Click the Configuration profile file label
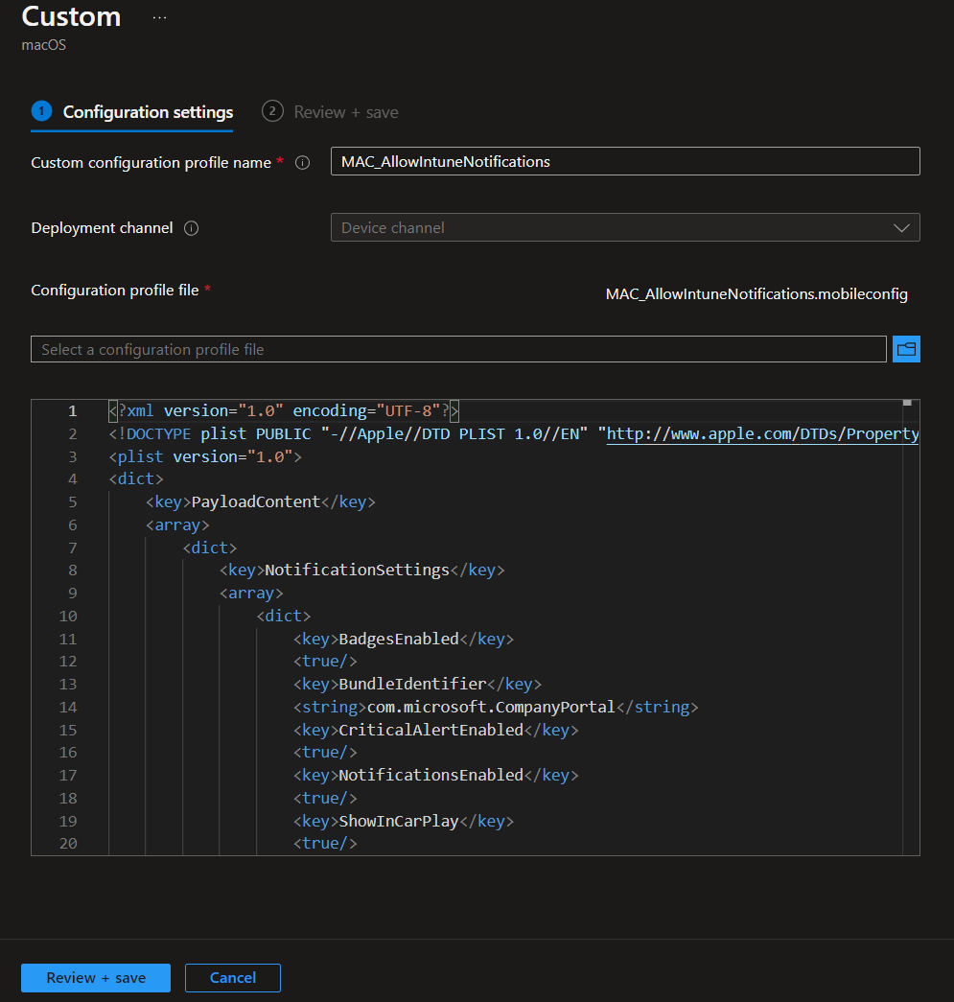Screen dimensions: 954x1002 115,291
